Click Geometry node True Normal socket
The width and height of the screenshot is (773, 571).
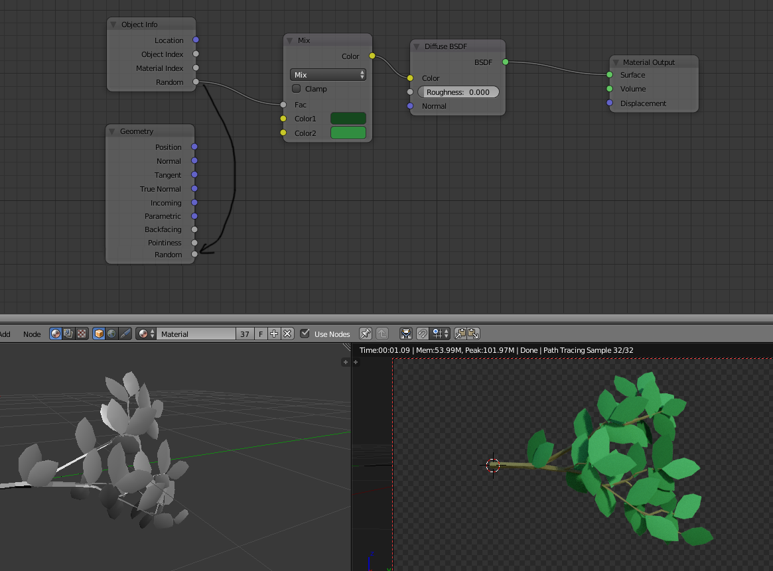(194, 189)
